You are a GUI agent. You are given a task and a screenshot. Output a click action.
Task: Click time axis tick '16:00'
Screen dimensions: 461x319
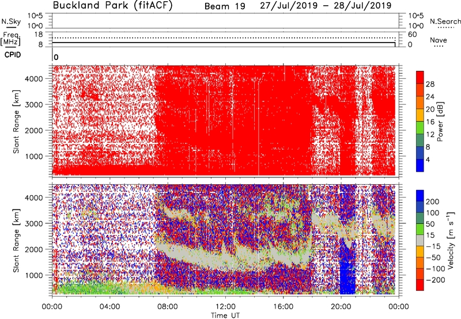tap(283, 307)
